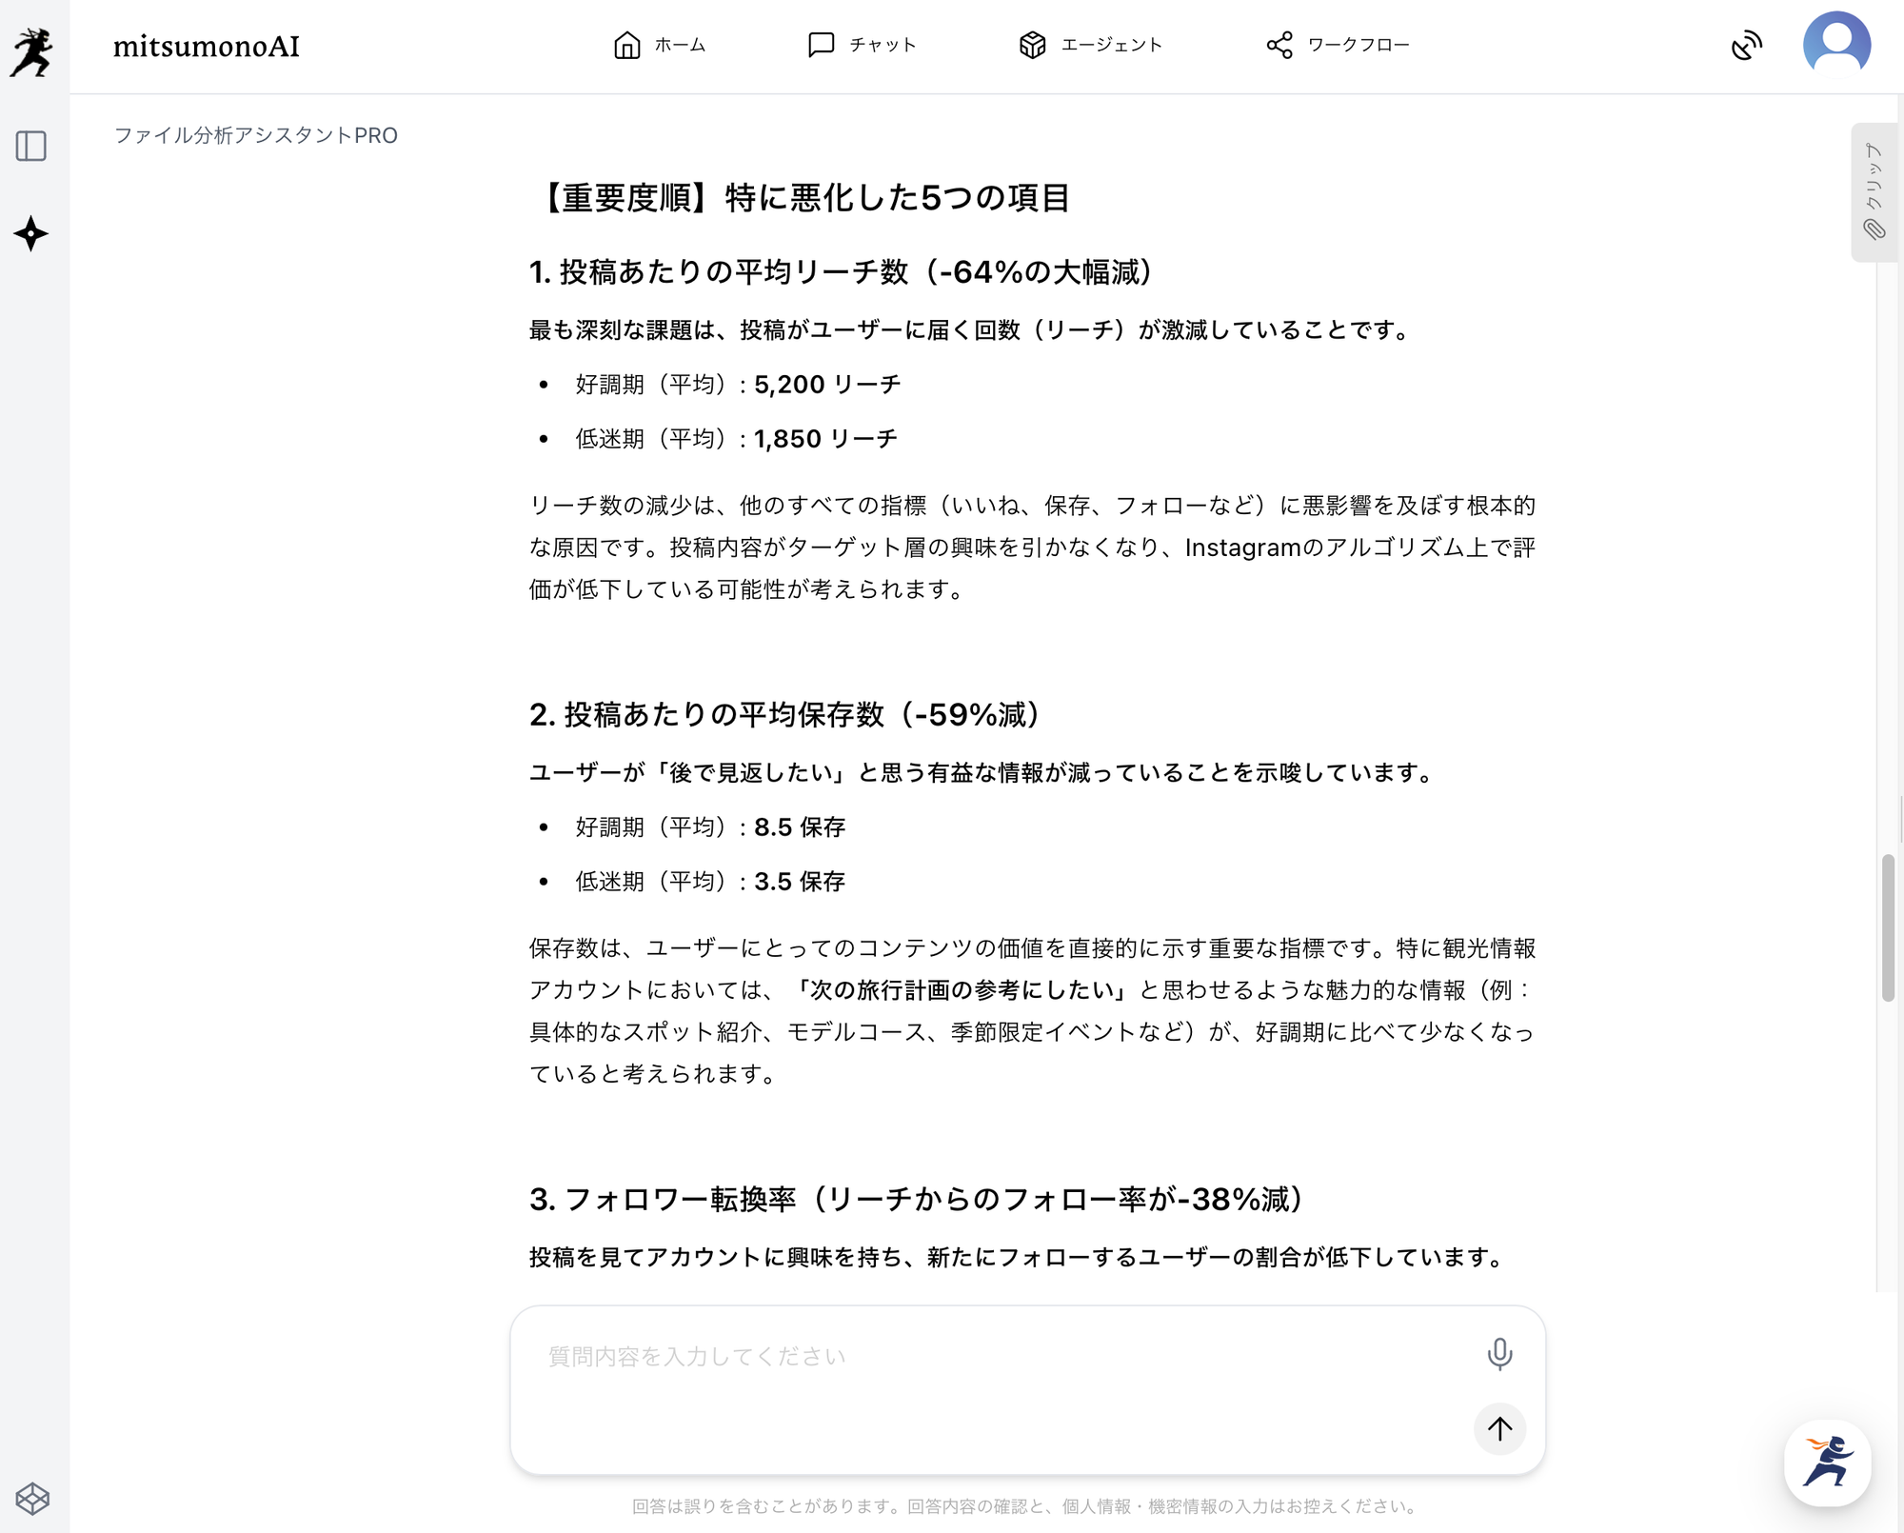Open the チャット menu item

882,45
